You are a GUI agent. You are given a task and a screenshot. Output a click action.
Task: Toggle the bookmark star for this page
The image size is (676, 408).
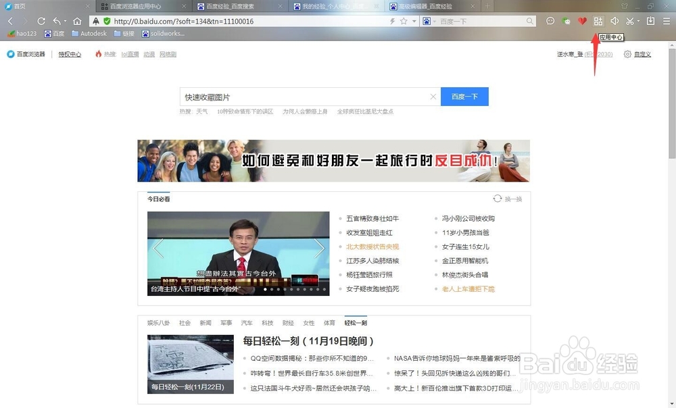pos(404,21)
